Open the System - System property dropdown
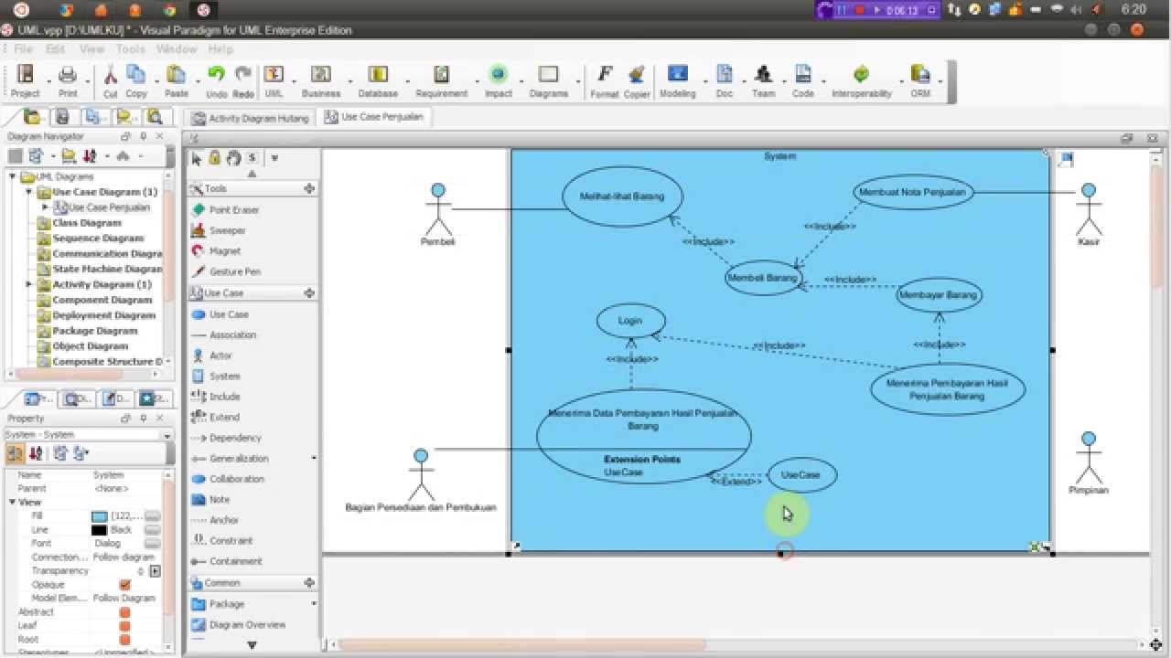1171x658 pixels. point(167,435)
